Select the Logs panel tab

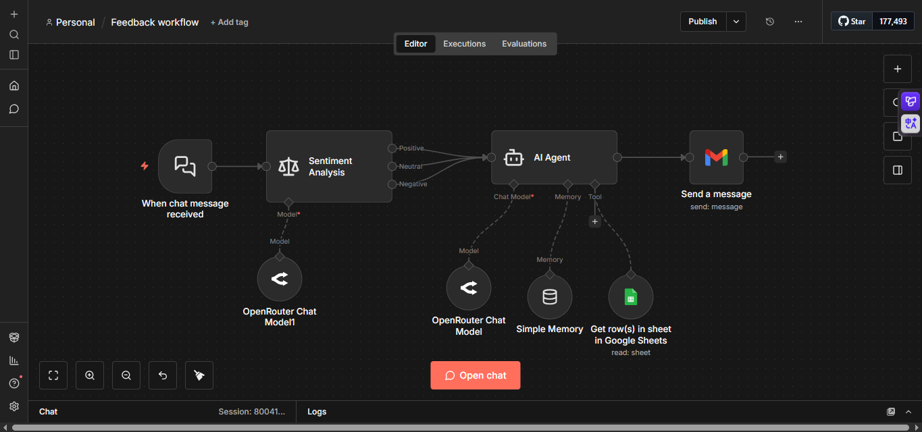317,412
